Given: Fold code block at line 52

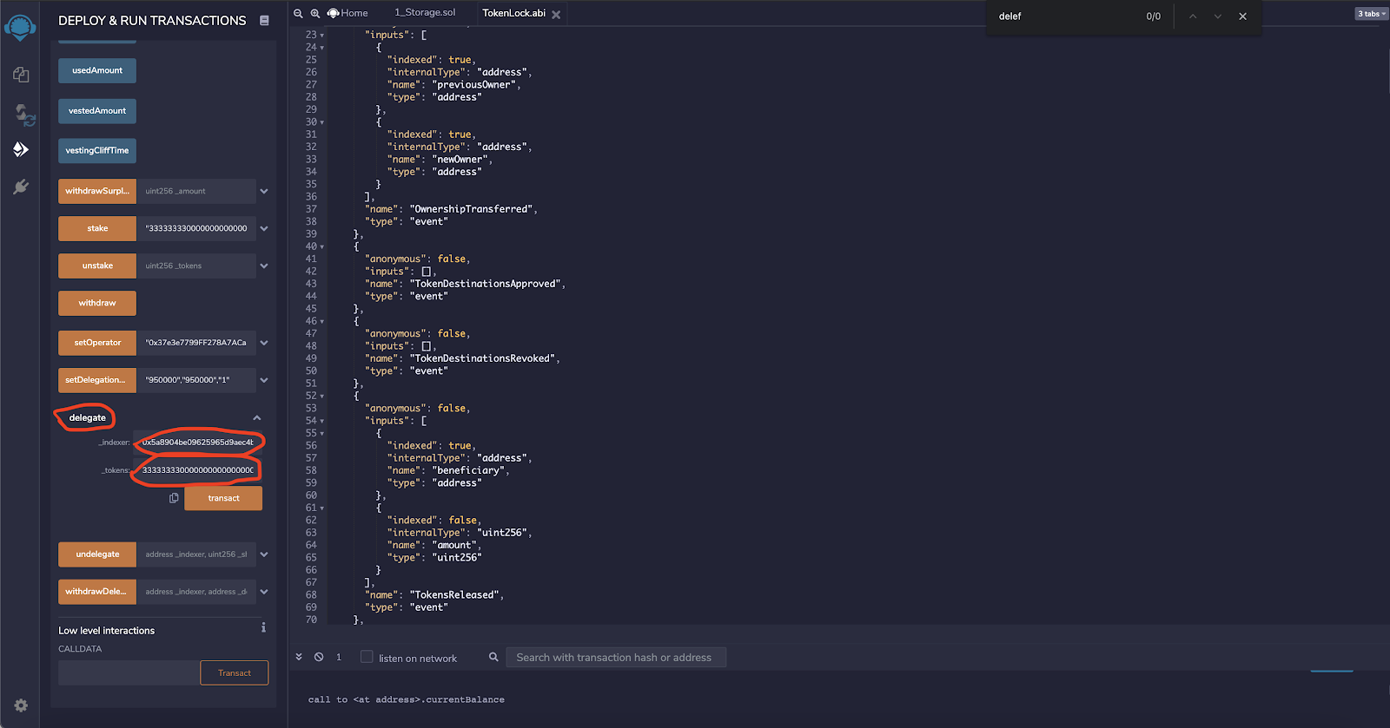Looking at the screenshot, I should [x=322, y=397].
